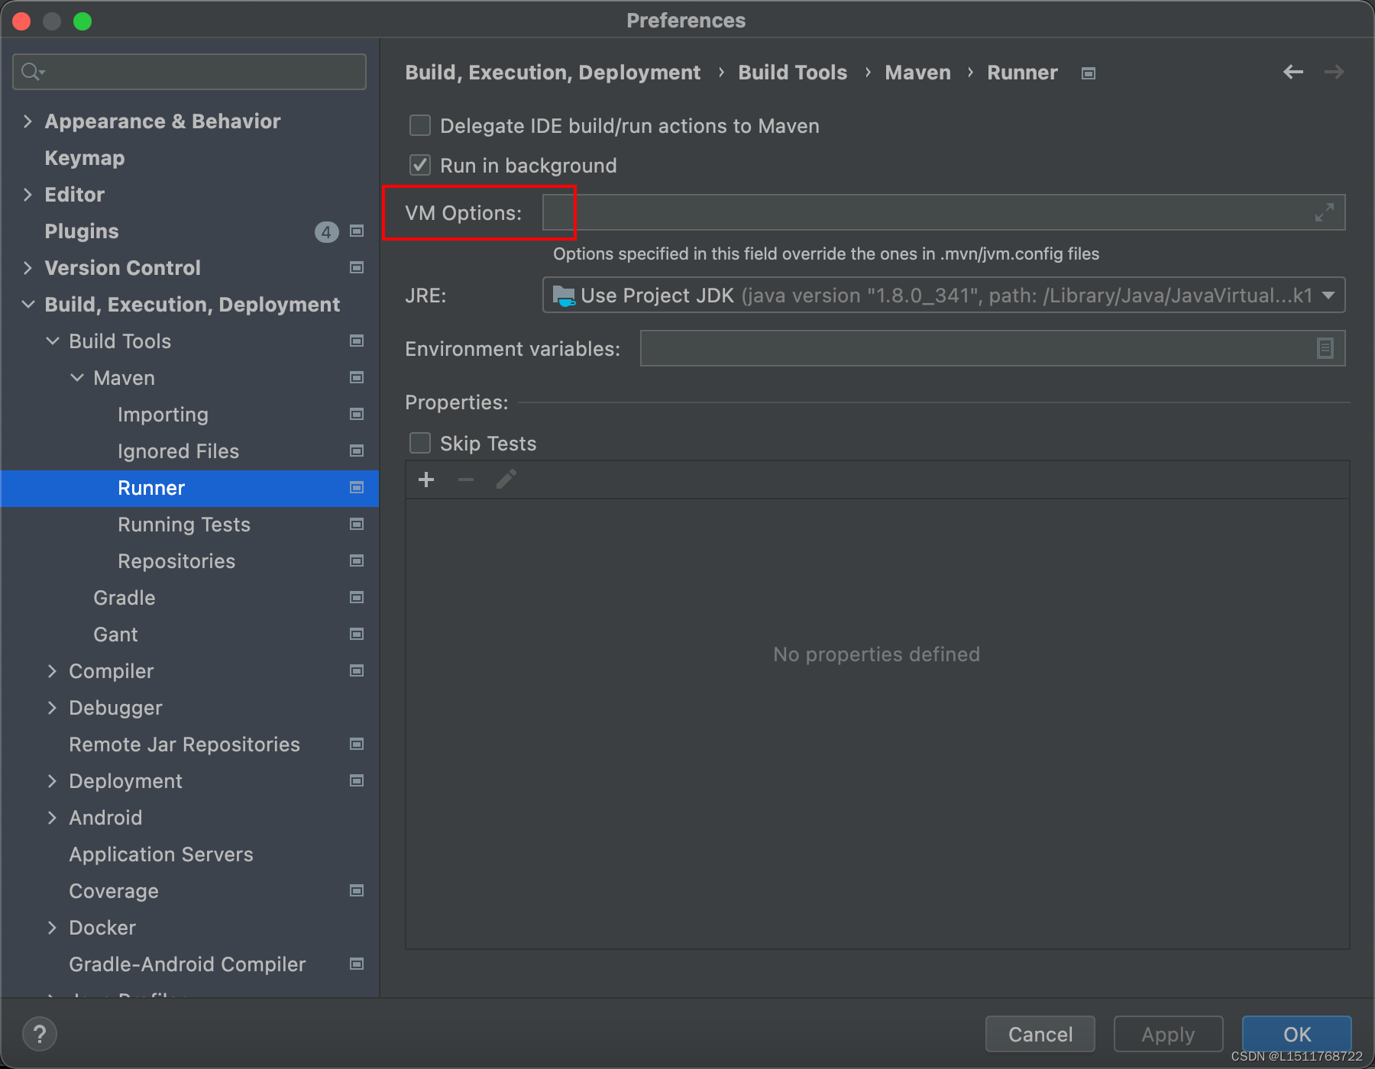Click the OK button

pyautogui.click(x=1296, y=1034)
